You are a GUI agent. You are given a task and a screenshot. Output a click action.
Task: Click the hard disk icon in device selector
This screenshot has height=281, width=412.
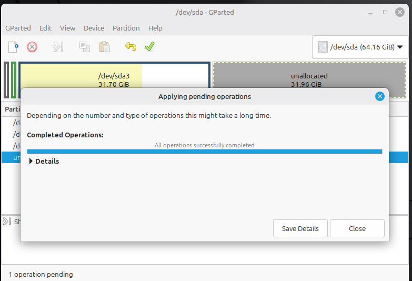tap(323, 47)
